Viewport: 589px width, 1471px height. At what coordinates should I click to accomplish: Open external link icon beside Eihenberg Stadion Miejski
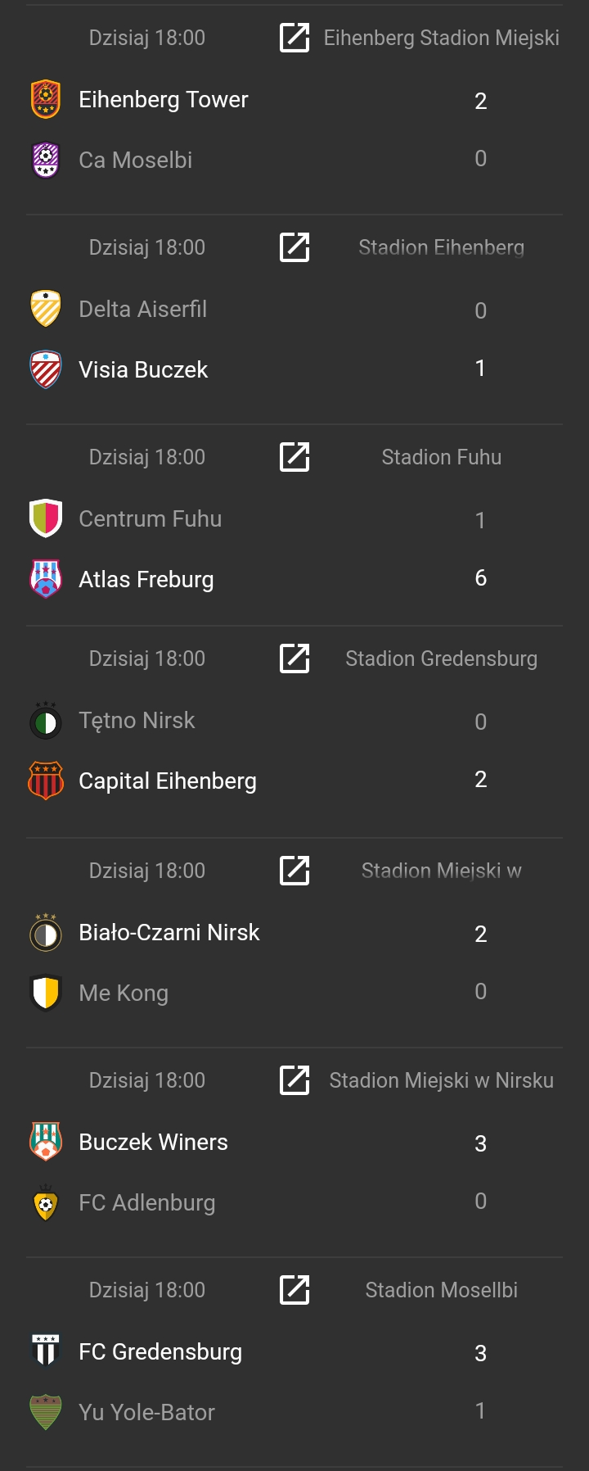(294, 38)
